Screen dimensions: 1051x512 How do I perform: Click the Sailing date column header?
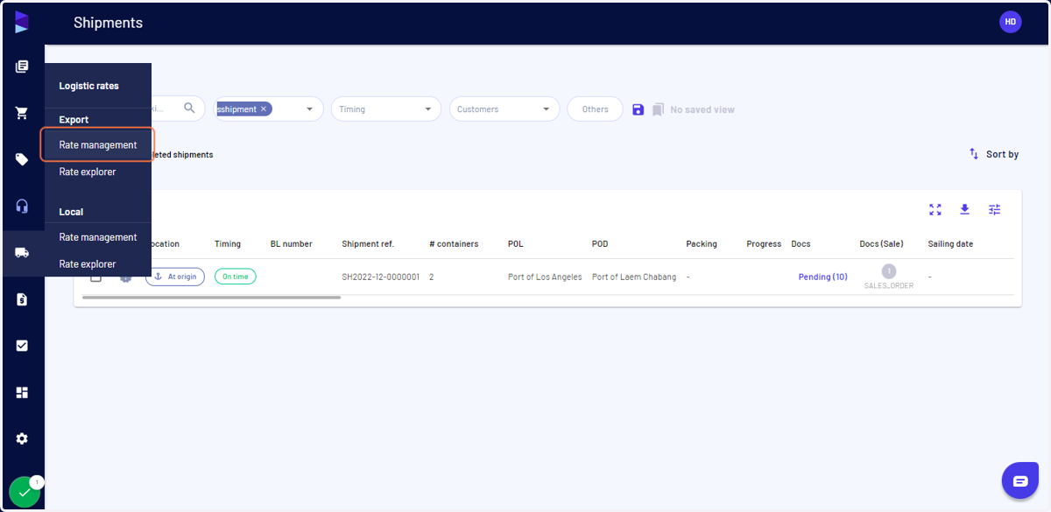[x=950, y=243]
